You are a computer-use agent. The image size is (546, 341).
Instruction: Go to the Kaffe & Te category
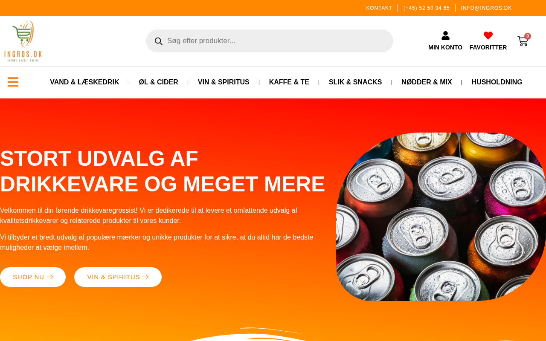(289, 82)
